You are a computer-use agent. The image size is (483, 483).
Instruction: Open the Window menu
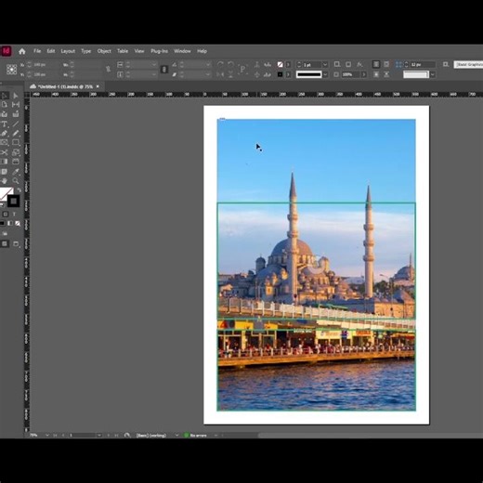click(182, 51)
